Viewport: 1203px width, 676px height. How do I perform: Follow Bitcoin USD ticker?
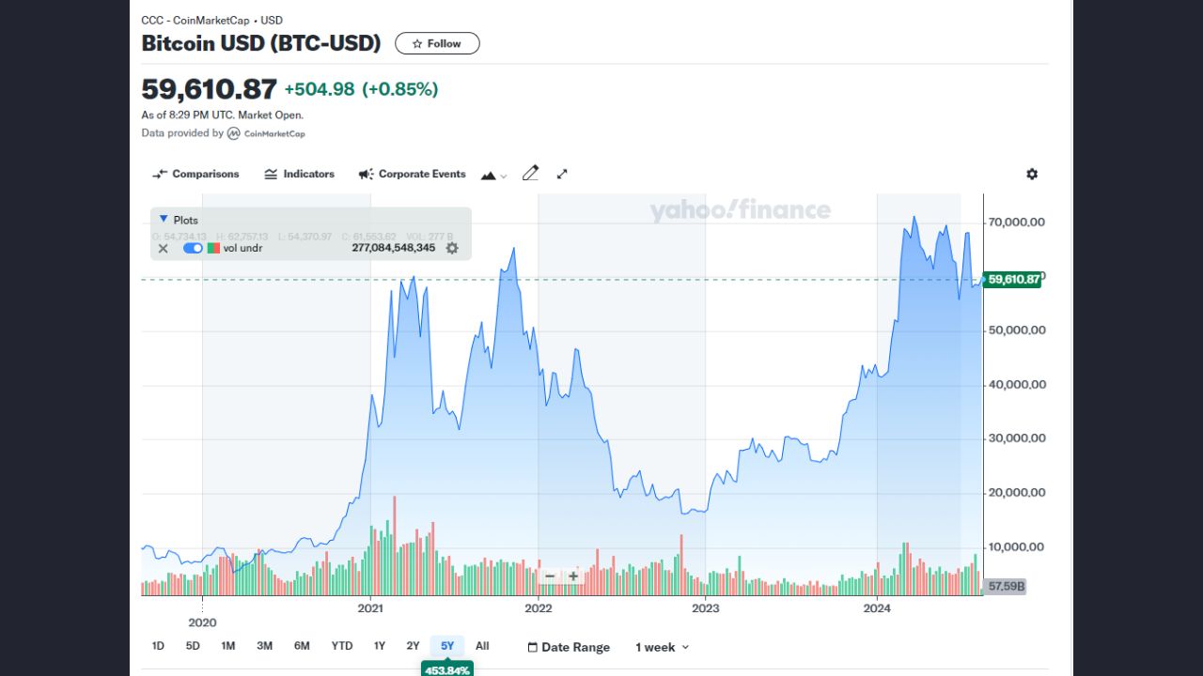pyautogui.click(x=437, y=43)
